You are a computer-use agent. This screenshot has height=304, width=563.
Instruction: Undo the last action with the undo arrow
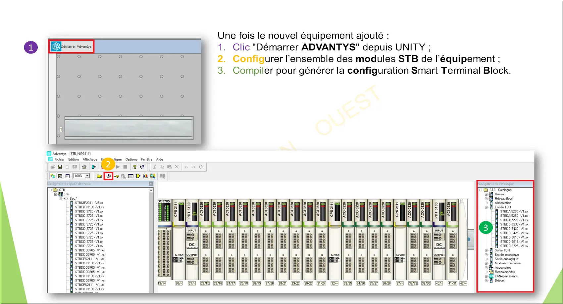click(186, 167)
